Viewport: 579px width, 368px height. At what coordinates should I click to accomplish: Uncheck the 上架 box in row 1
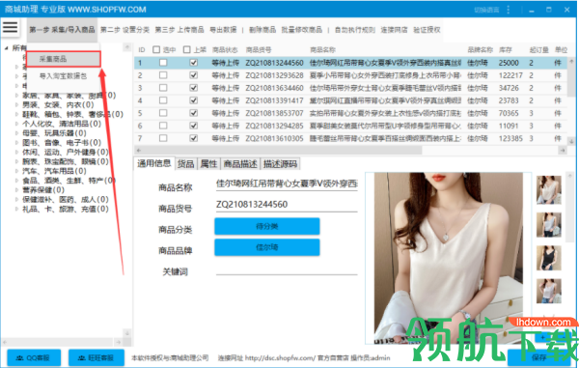194,63
